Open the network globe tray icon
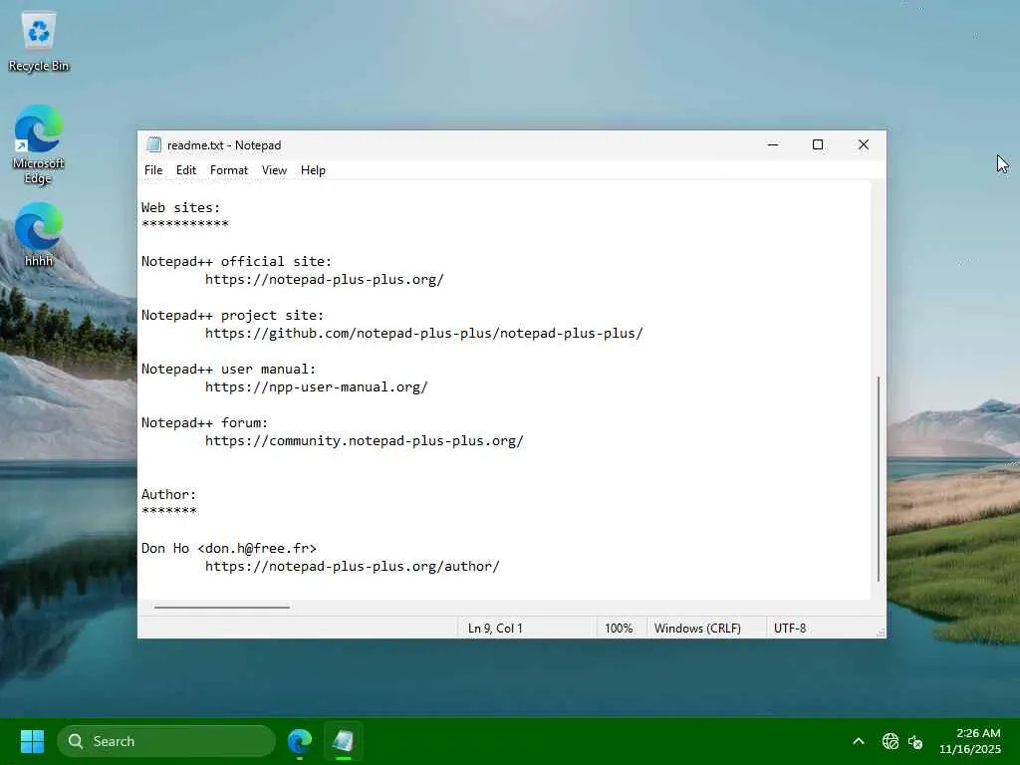Viewport: 1020px width, 765px height. (x=890, y=741)
